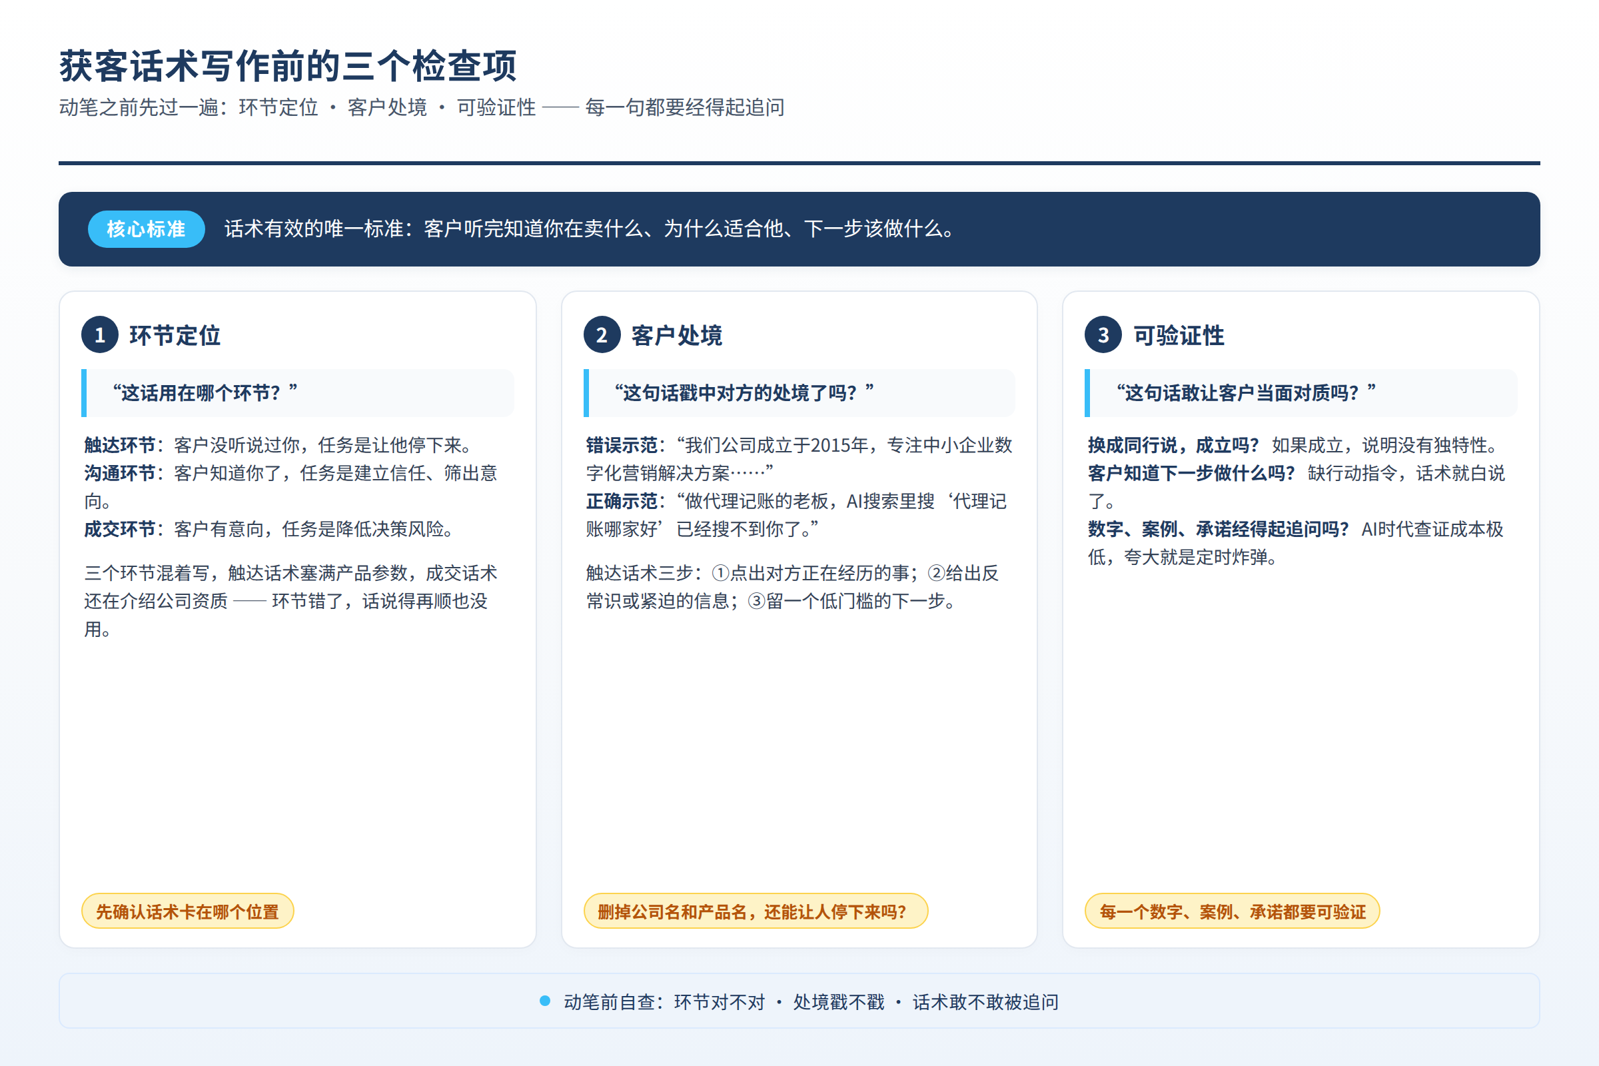
Task: Click the card heading 可验证性
Action: [x=1178, y=335]
